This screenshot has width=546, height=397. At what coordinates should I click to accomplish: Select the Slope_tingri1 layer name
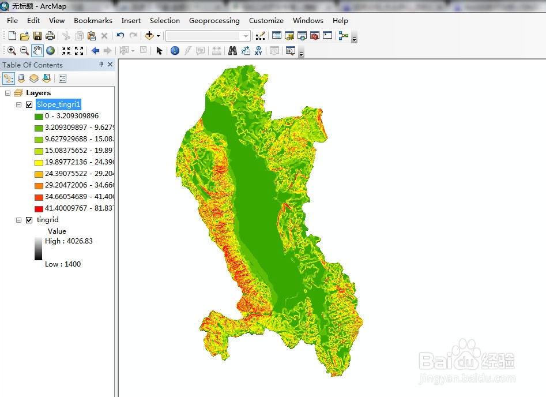pos(58,104)
